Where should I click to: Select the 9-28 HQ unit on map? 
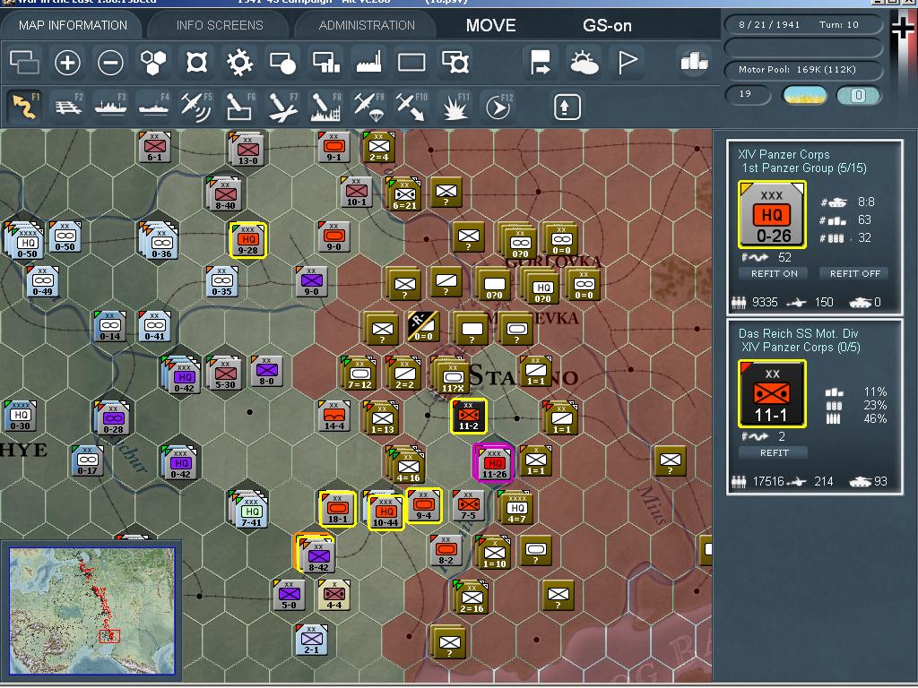coord(248,240)
